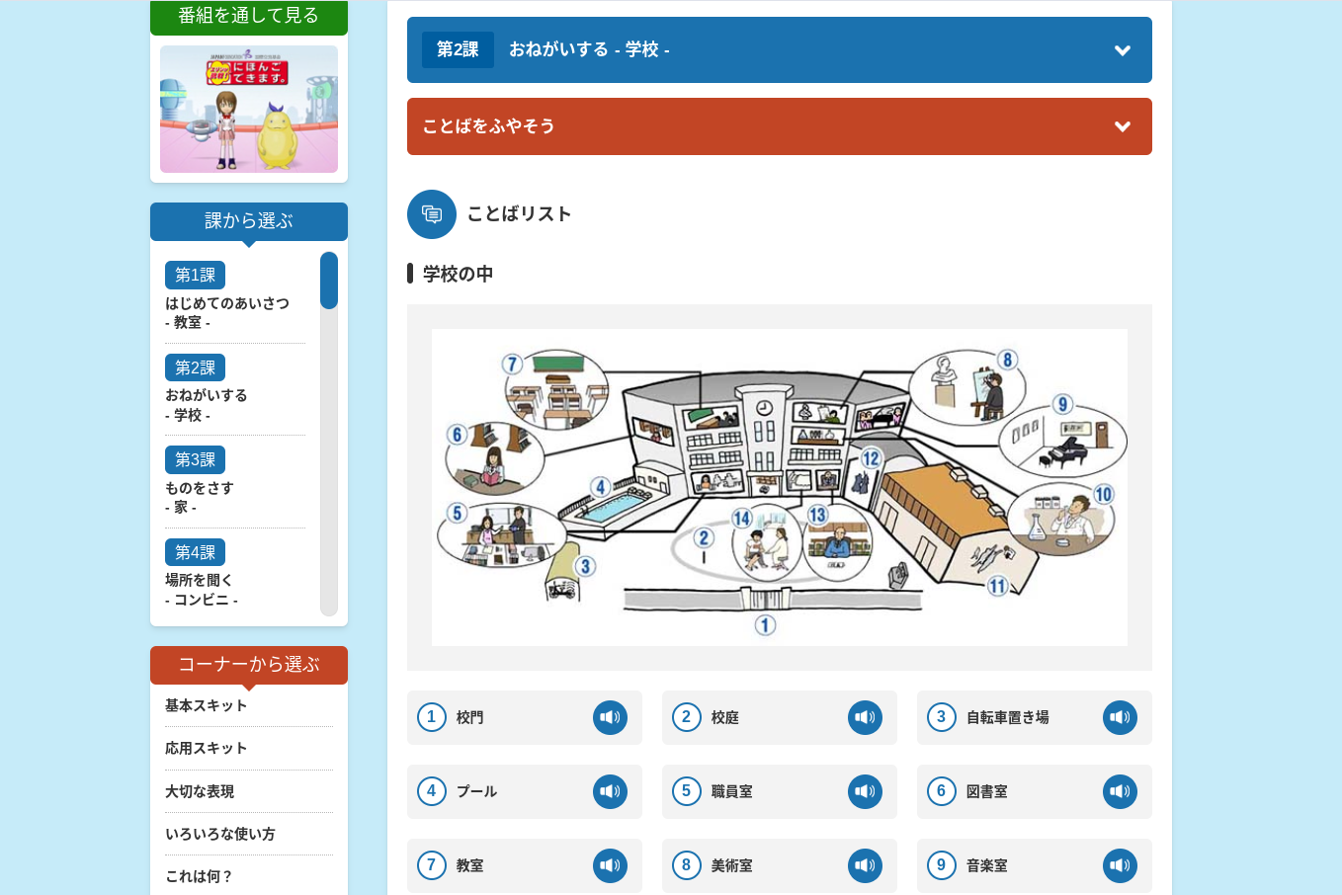Play audio for 音楽室
Viewport: 1342px width, 895px height.
pos(1120,865)
